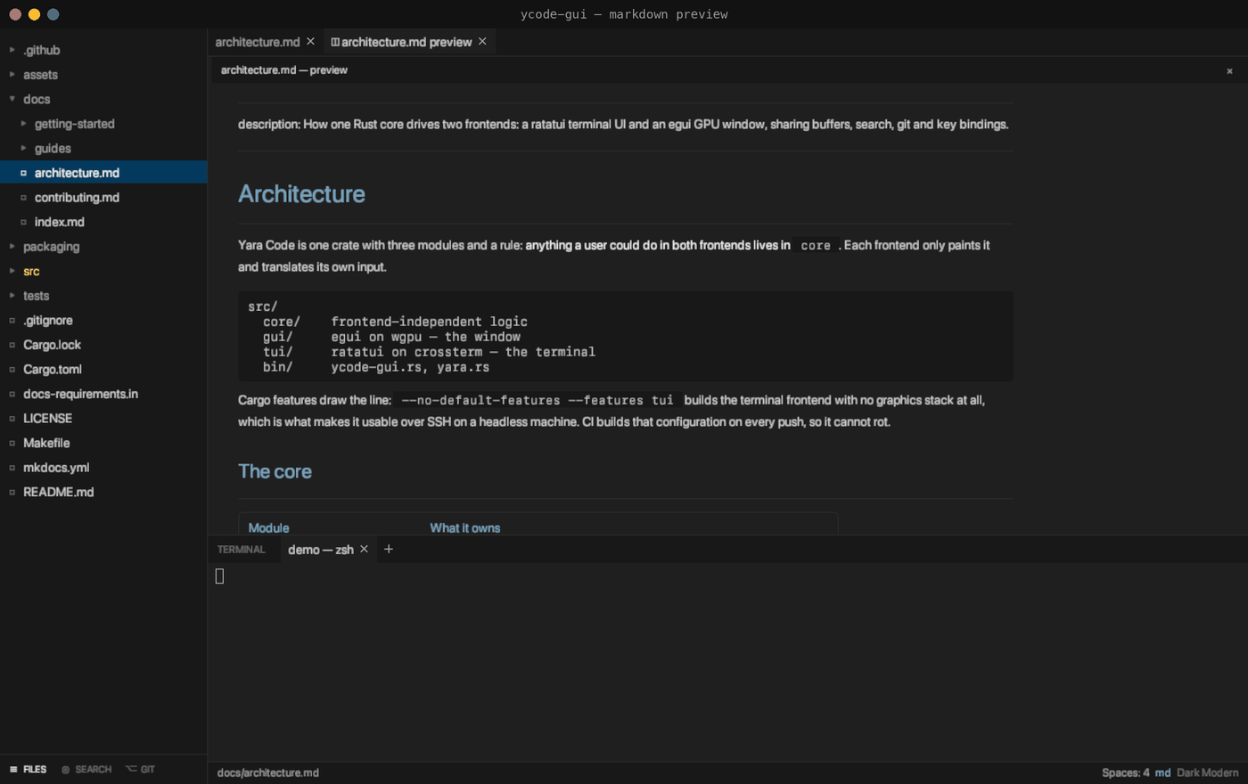The height and width of the screenshot is (784, 1248).
Task: Close the preview pane with small x
Action: click(1229, 70)
